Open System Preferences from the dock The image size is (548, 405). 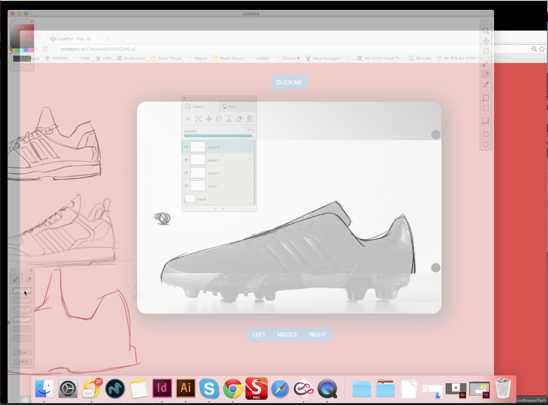pyautogui.click(x=68, y=389)
